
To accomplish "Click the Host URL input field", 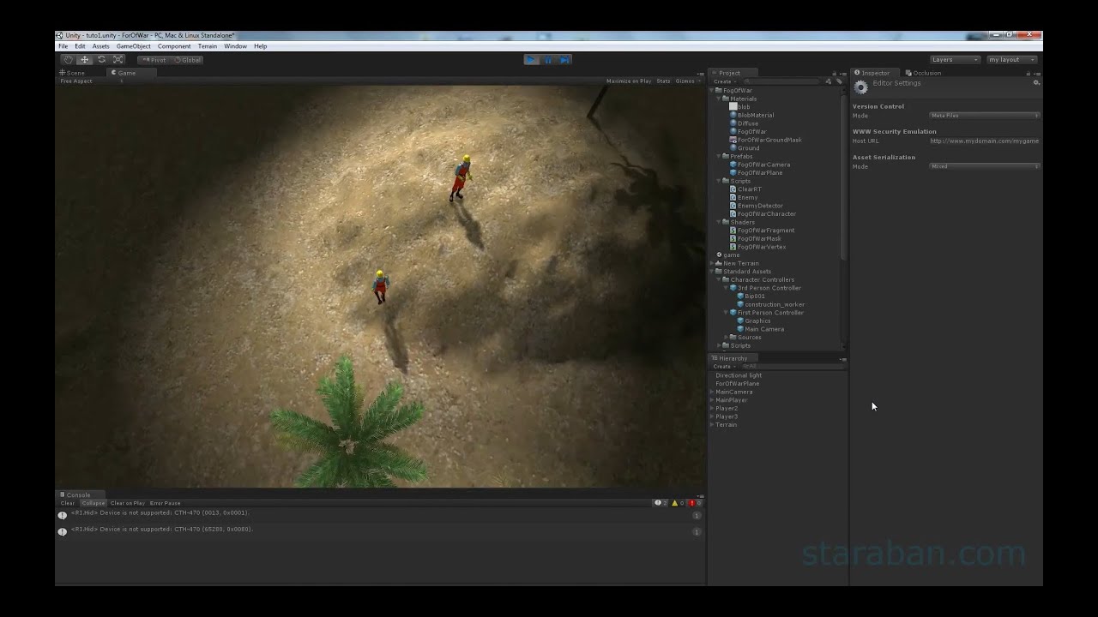I will (984, 141).
